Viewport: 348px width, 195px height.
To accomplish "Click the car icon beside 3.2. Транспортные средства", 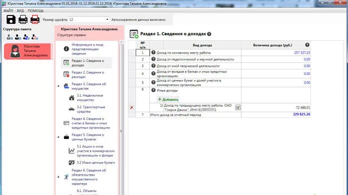I will [x=72, y=109].
